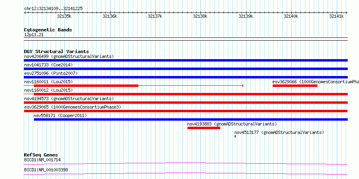The height and width of the screenshot is (179, 359).
Task: Select the esv3629065 (1000GenomesConsortiumPhase3) label
Action: point(73,107)
